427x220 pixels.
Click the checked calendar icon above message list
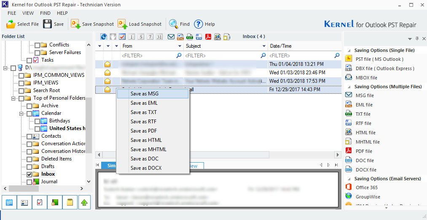coord(122,37)
